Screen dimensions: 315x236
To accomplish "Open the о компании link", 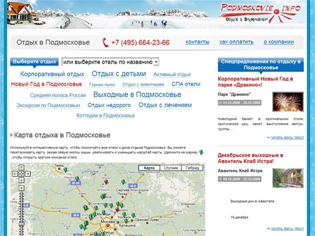I will click(278, 42).
